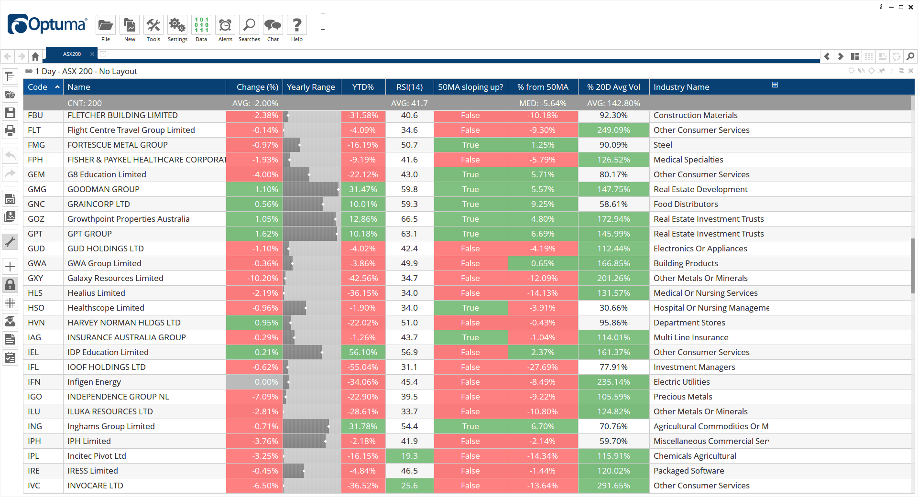Click the chart template icon in sidebar
The height and width of the screenshot is (497, 918).
click(10, 199)
